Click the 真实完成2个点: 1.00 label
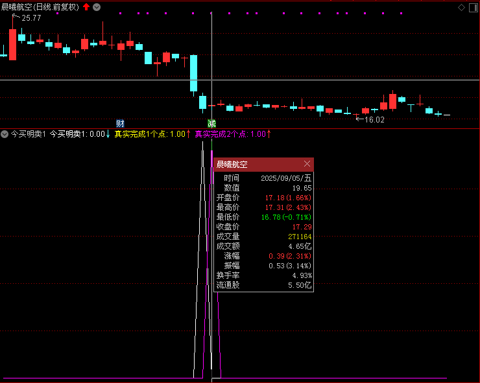The height and width of the screenshot is (383, 480). (230, 134)
